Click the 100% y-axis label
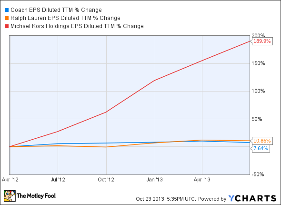 [258, 91]
